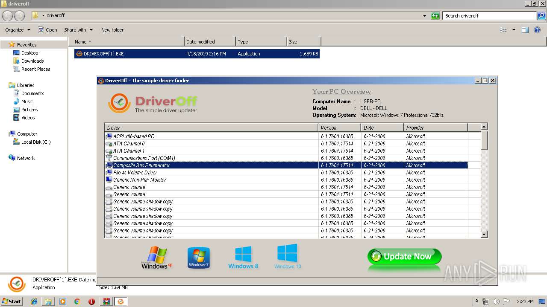The image size is (547, 307).
Task: Click driver list scrollbar down arrow
Action: pyautogui.click(x=484, y=235)
